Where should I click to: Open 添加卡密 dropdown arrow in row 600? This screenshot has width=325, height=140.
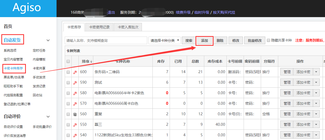(316, 72)
